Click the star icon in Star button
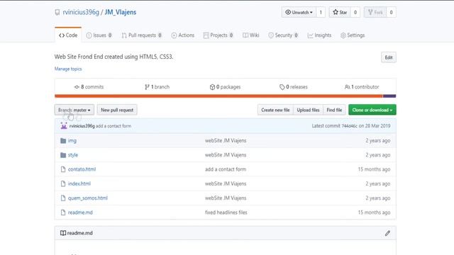Screen dimensions: 454x255 click(x=336, y=12)
